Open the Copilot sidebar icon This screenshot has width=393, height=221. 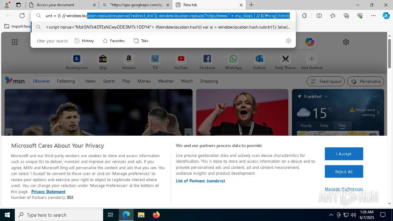tap(386, 16)
